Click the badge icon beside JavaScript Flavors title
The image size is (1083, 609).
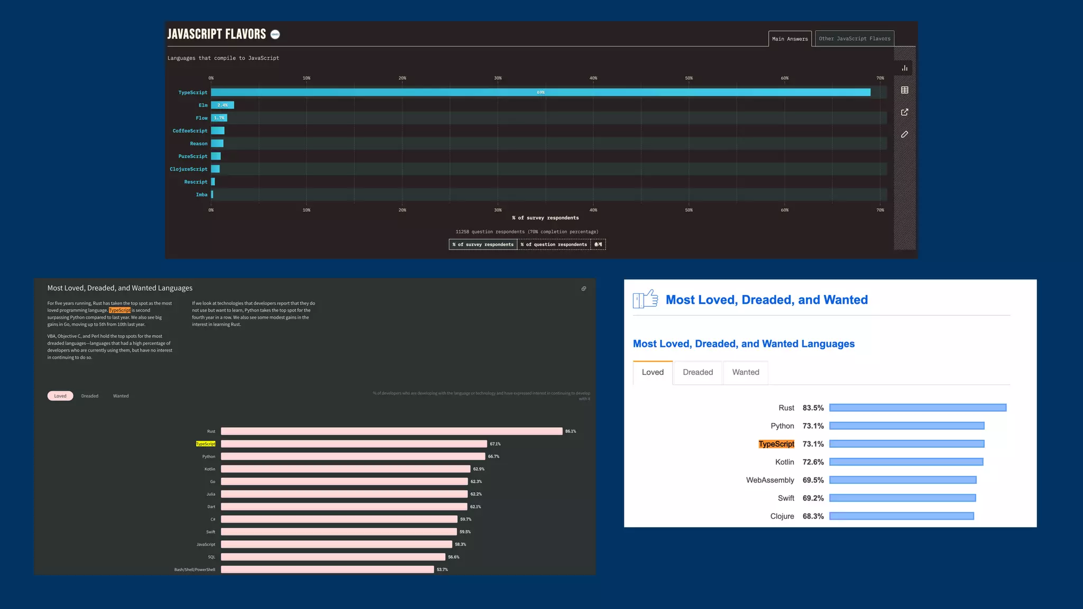tap(275, 34)
